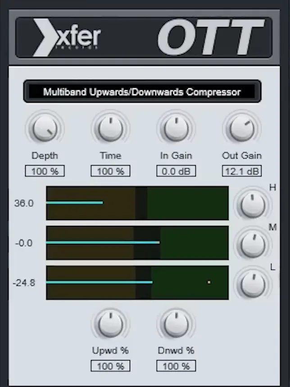Click the M band letter label
The width and height of the screenshot is (290, 387).
pos(272,227)
